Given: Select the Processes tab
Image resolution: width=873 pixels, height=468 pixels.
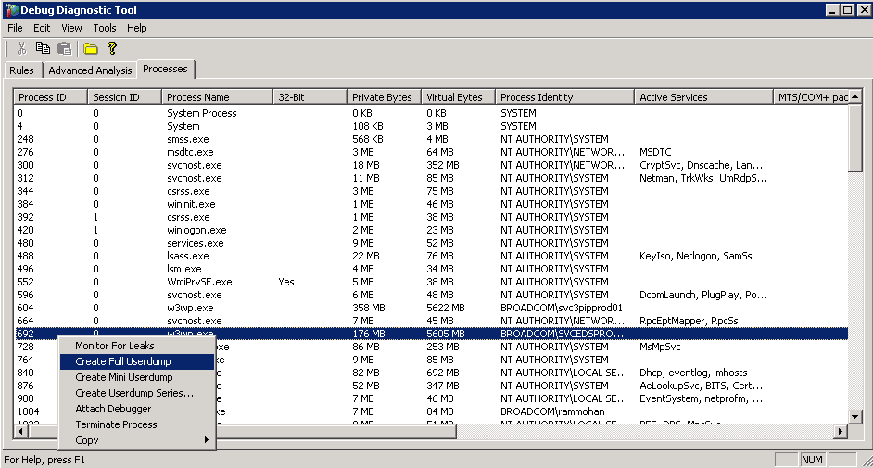Looking at the screenshot, I should click(x=165, y=69).
